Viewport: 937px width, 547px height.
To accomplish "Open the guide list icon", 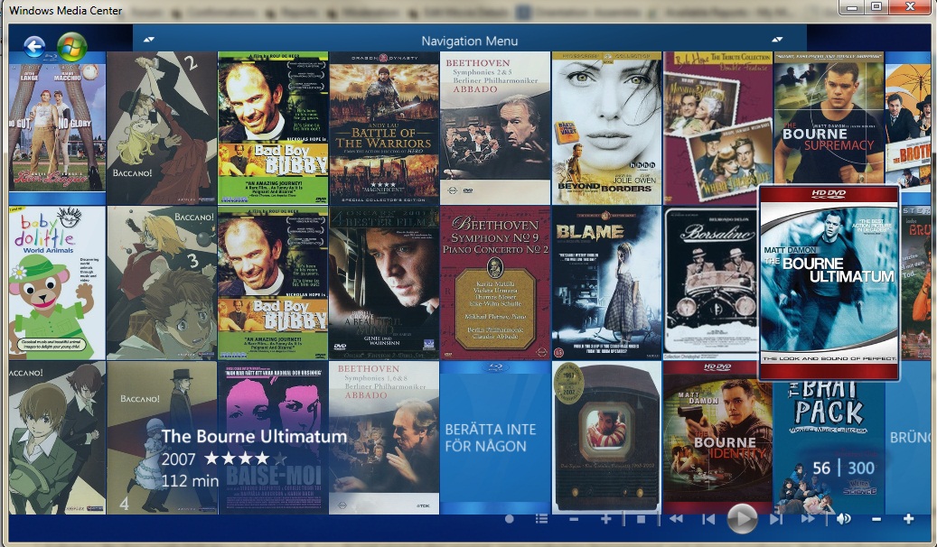I will click(x=541, y=519).
